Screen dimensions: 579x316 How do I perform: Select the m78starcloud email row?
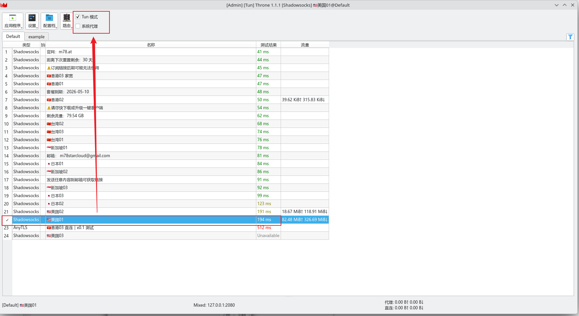pyautogui.click(x=166, y=156)
